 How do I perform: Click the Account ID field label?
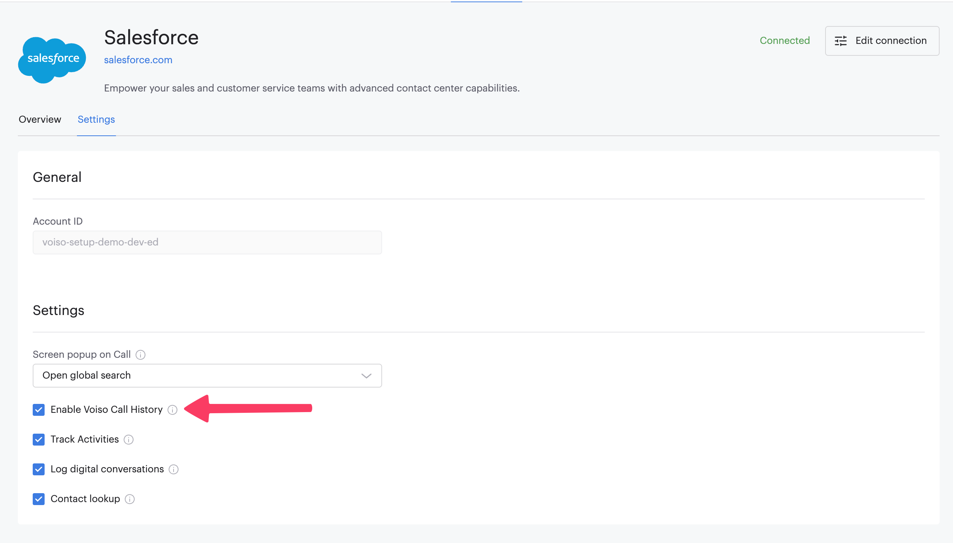tap(58, 221)
